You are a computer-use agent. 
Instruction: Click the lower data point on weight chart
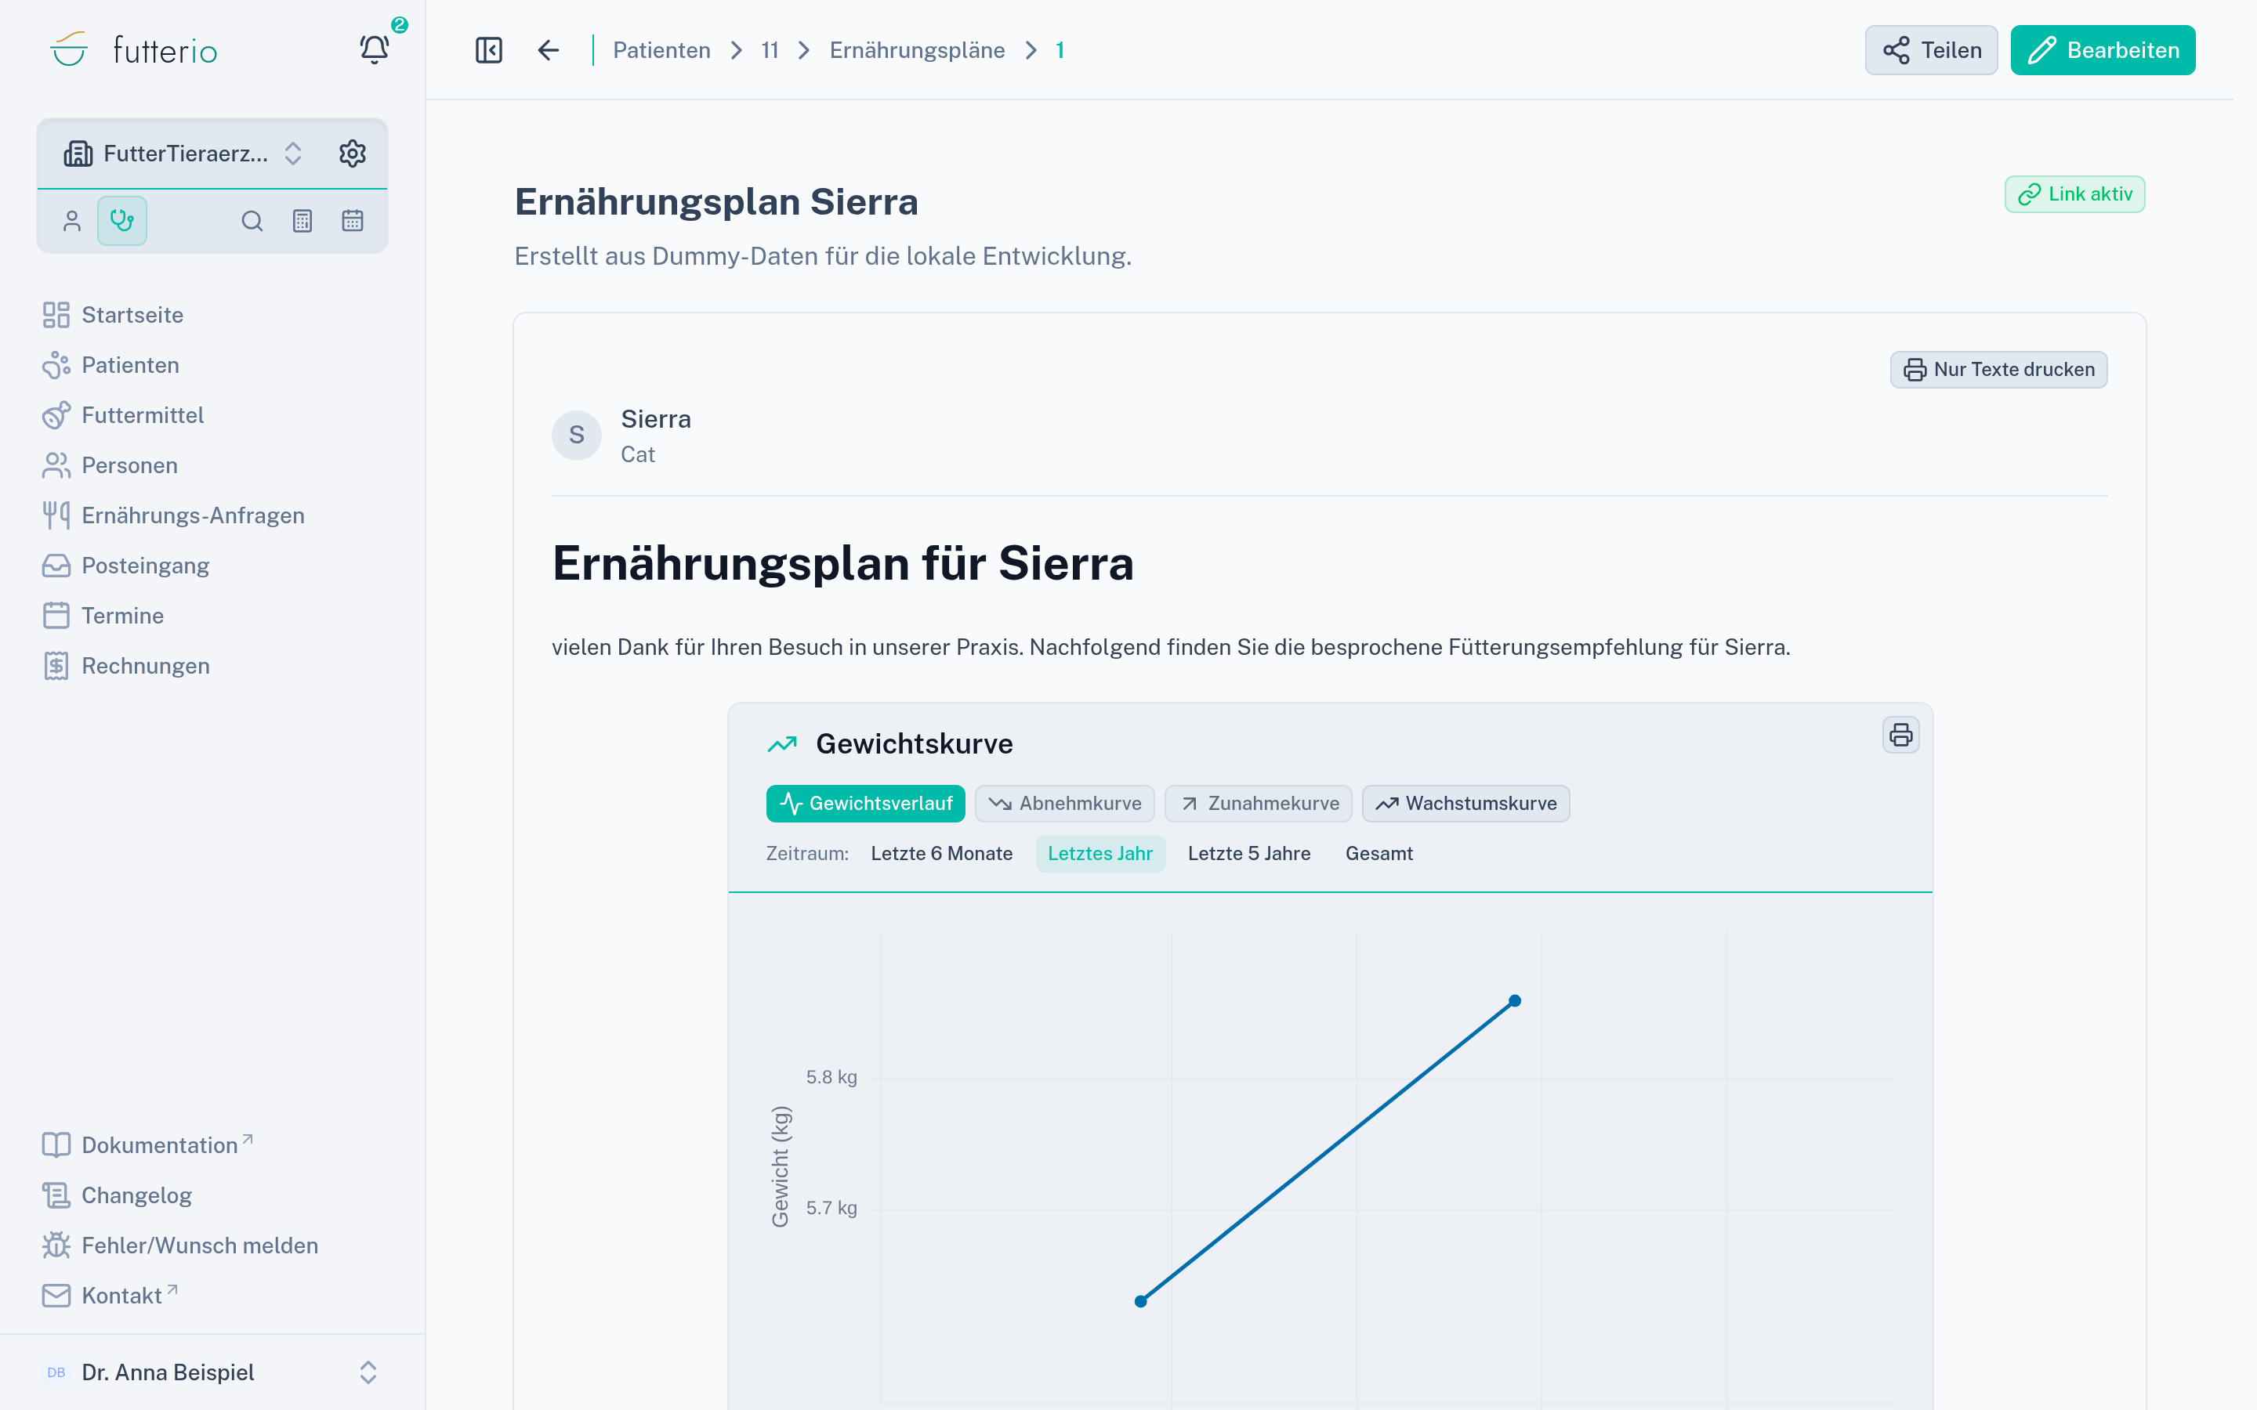click(1140, 1301)
